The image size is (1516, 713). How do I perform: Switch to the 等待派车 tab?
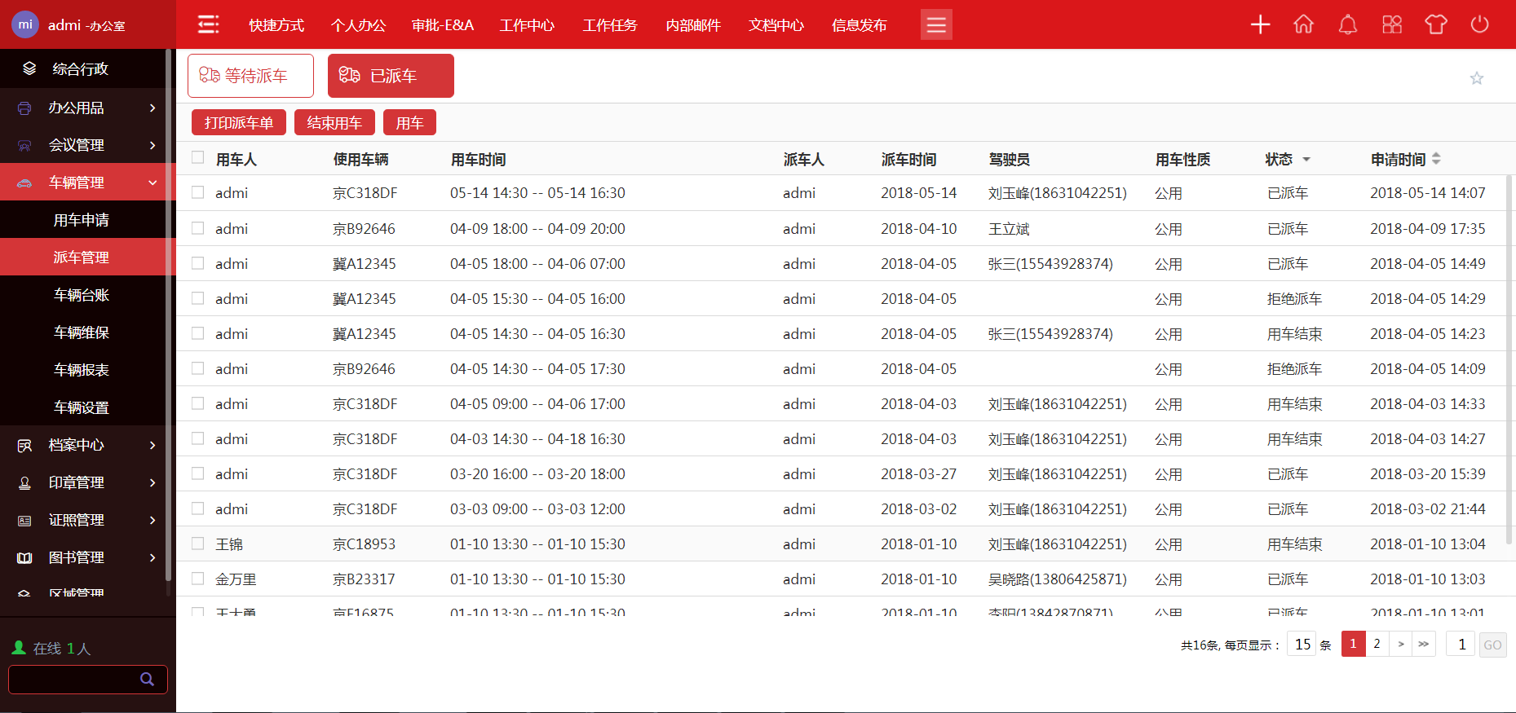pos(250,76)
